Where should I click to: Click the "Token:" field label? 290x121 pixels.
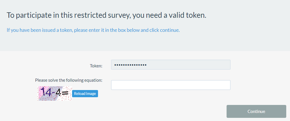click(96, 66)
